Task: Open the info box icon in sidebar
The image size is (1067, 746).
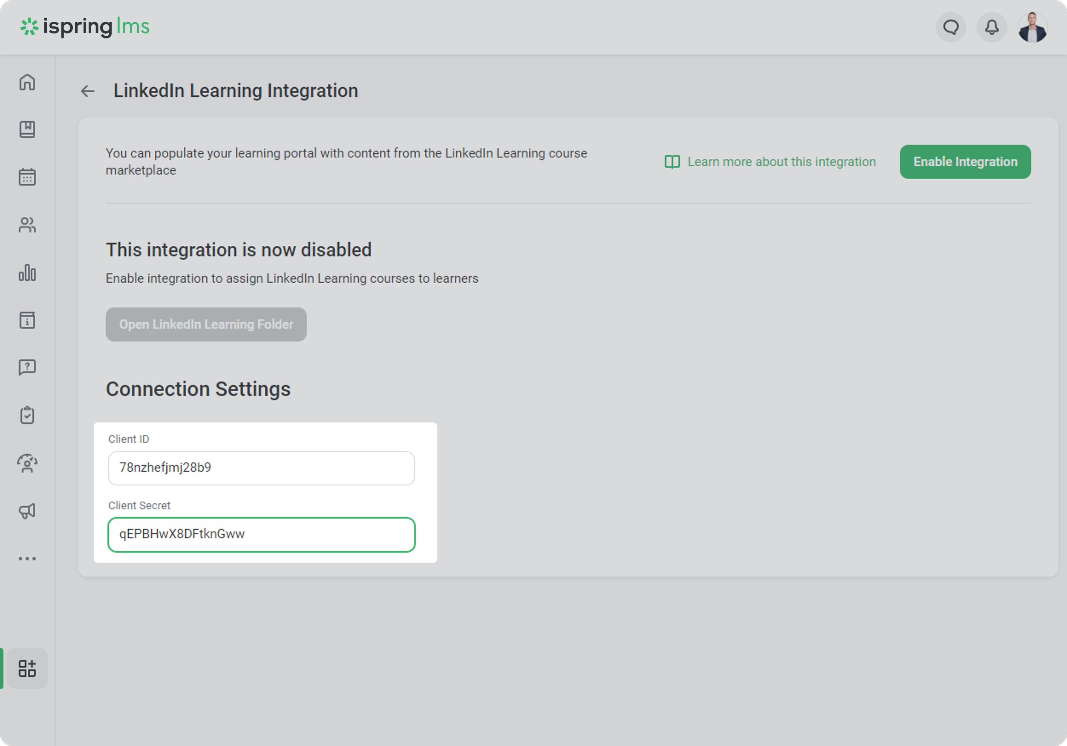Action: [x=27, y=321]
